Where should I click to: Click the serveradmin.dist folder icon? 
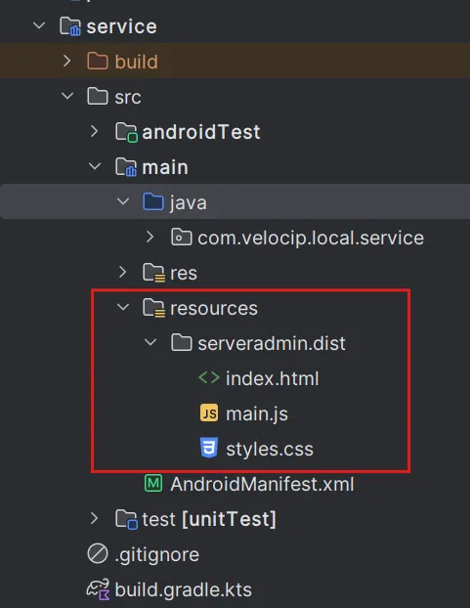(x=182, y=343)
